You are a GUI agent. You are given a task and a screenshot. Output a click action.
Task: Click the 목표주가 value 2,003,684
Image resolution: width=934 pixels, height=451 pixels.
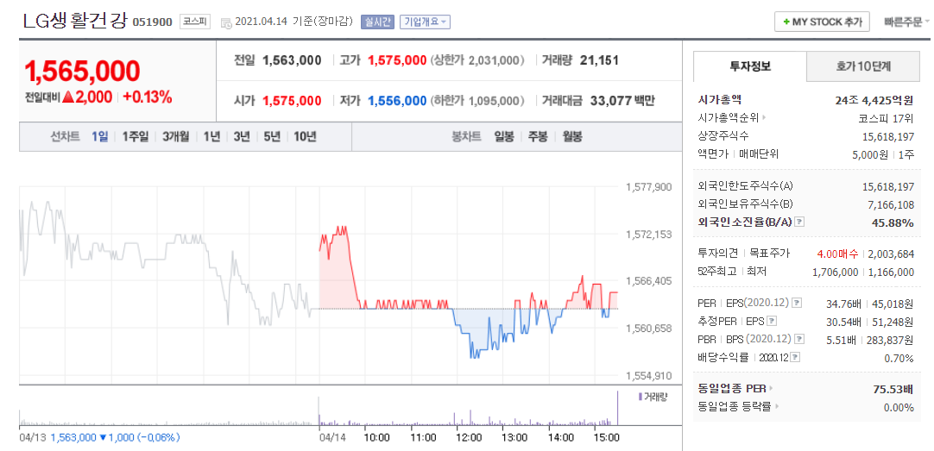[x=891, y=254]
